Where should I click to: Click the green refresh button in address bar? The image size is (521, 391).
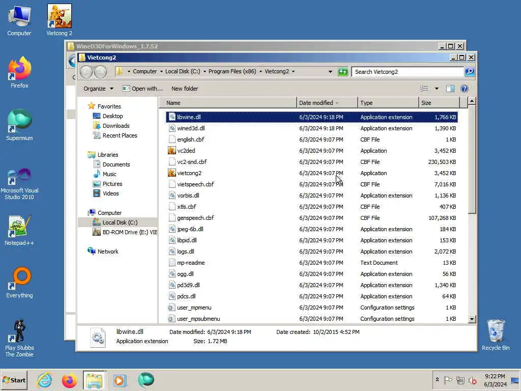(x=342, y=71)
